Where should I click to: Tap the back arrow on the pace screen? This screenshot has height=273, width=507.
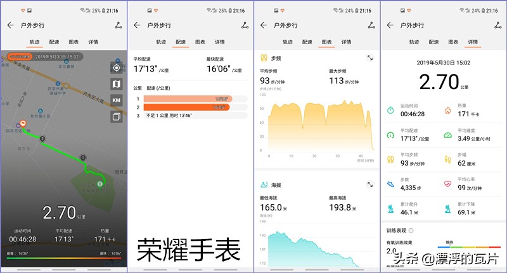(x=137, y=25)
